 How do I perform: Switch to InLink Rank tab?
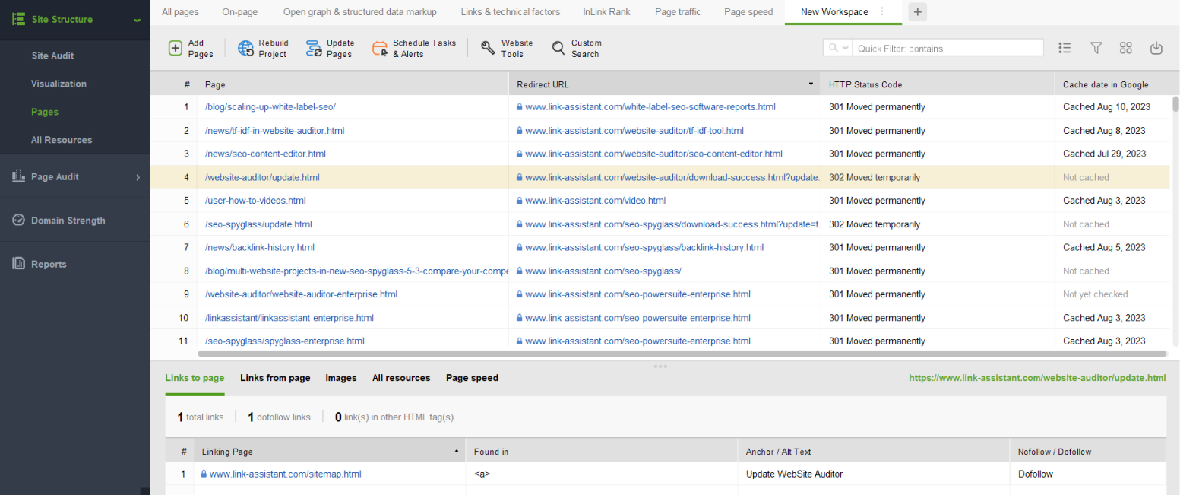pyautogui.click(x=606, y=12)
